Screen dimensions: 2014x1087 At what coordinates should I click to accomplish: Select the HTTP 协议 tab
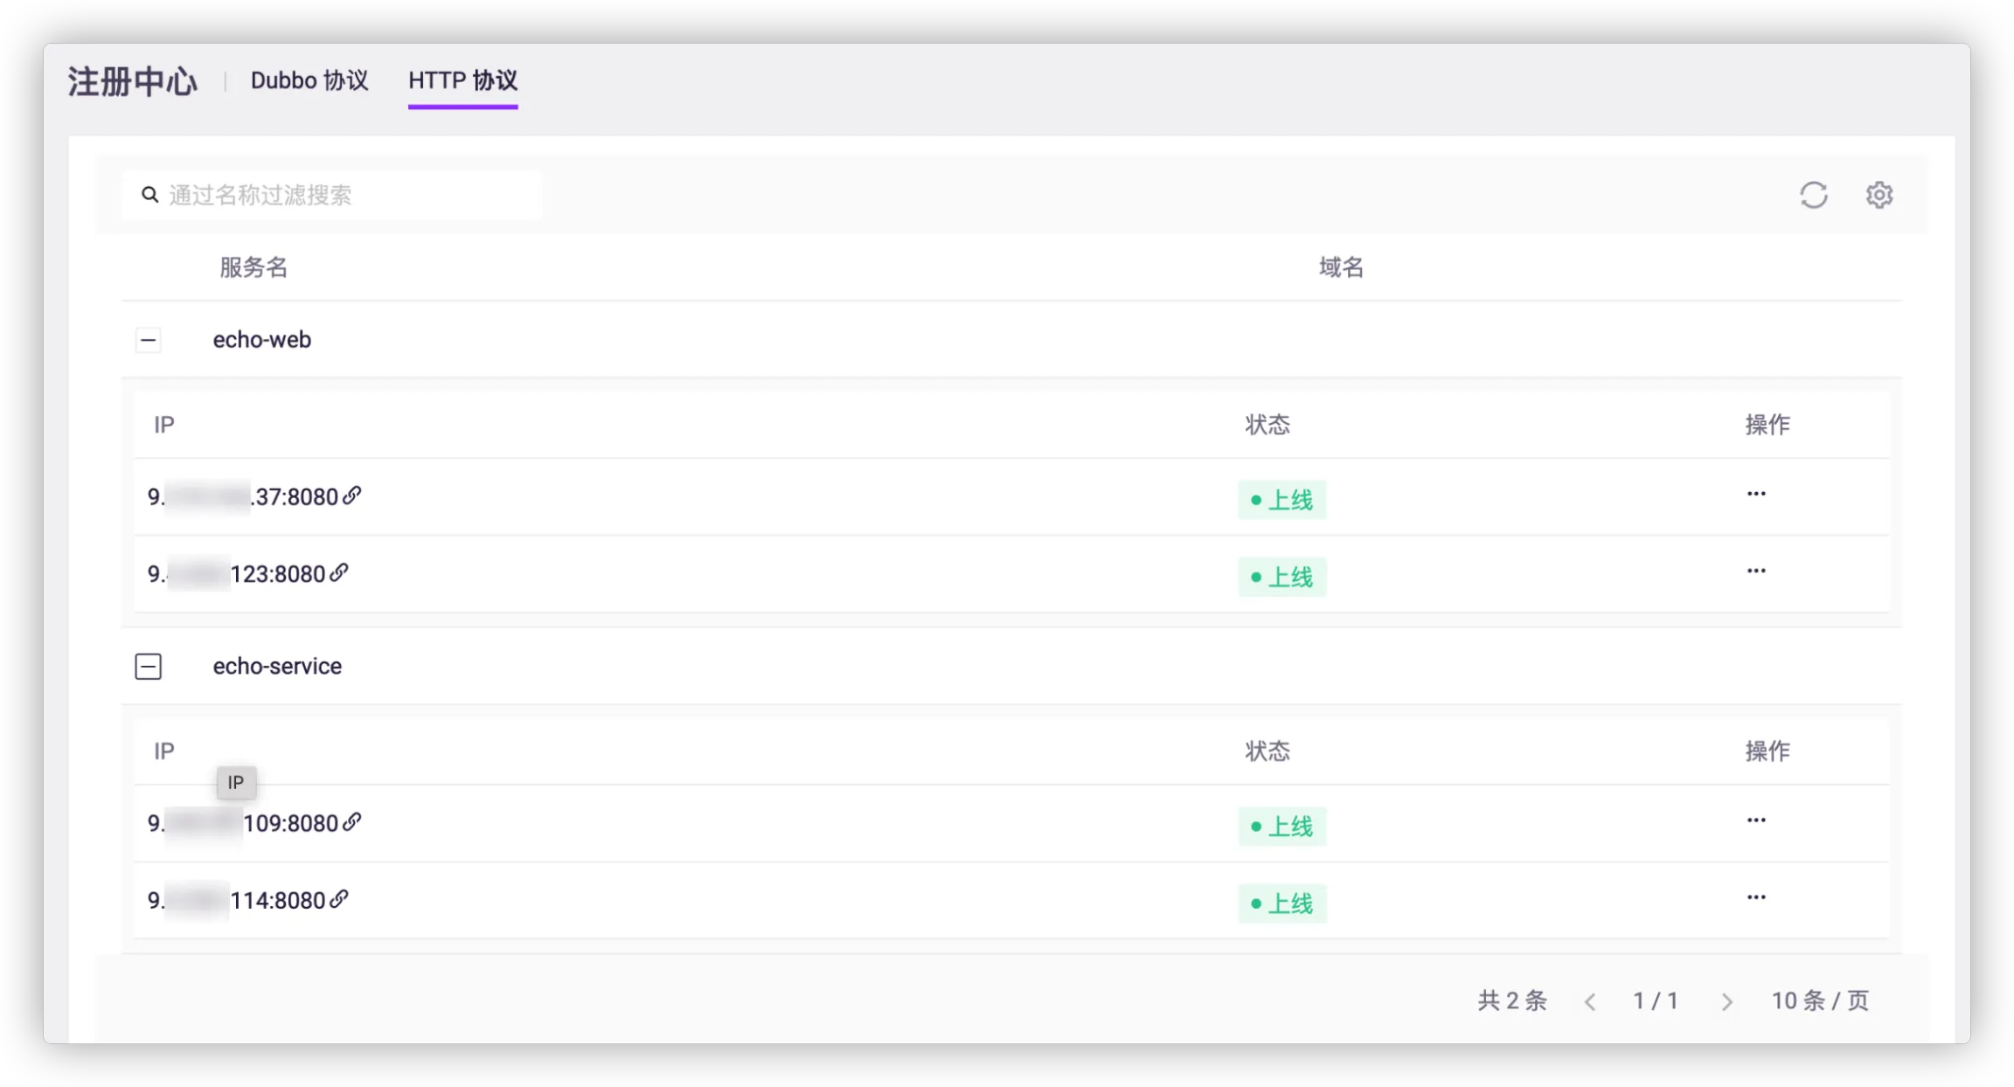tap(462, 81)
